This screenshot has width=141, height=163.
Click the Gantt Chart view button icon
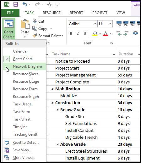pos(9,24)
